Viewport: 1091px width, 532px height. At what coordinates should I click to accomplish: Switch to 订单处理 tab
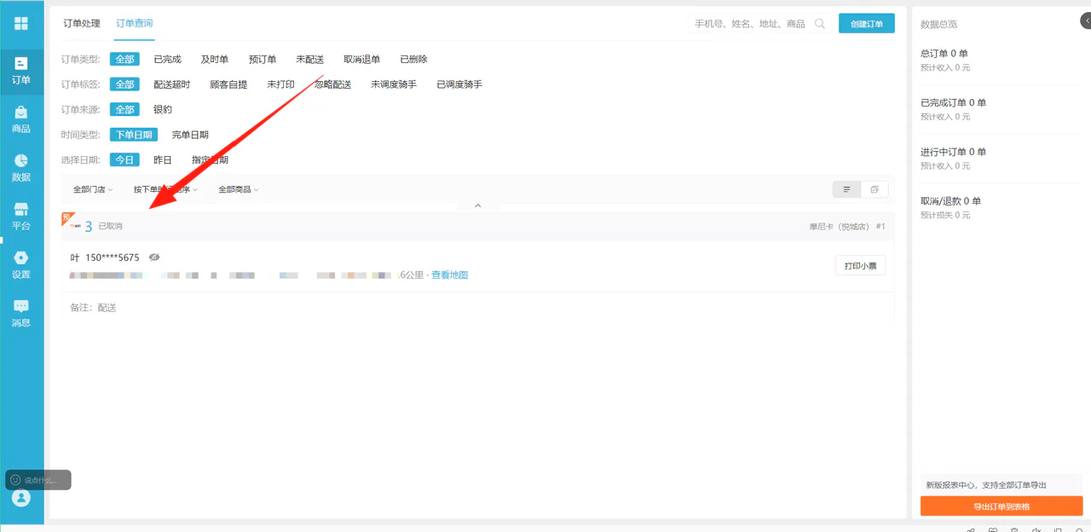coord(82,24)
